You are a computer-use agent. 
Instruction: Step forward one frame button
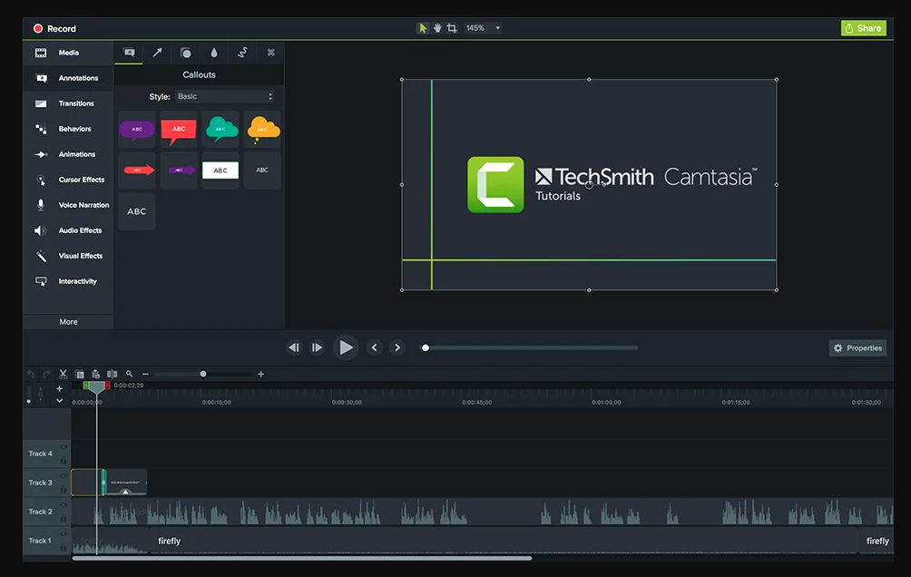(317, 347)
